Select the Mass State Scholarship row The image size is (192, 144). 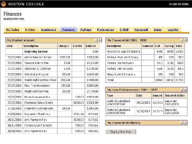(145, 74)
